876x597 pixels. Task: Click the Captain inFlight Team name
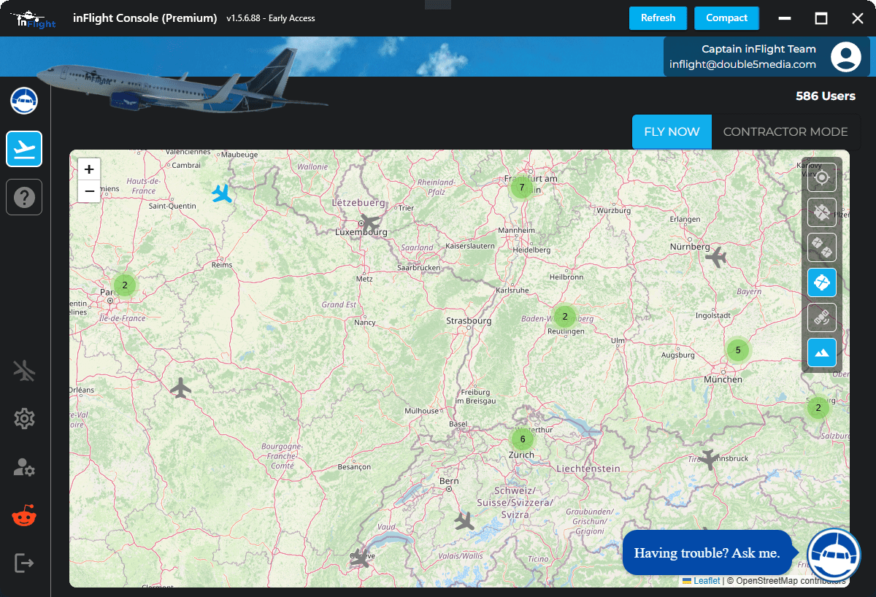point(758,49)
